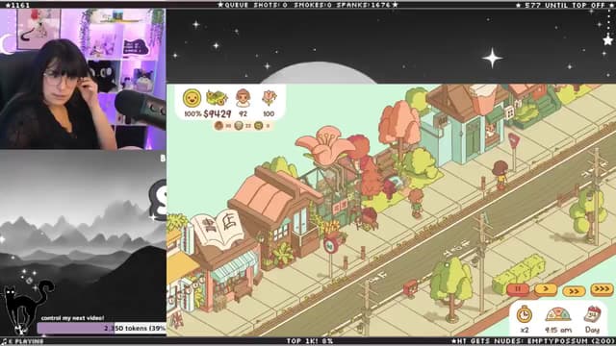Click the white star in the top-right corner
This screenshot has width=616, height=346.
coord(607,39)
